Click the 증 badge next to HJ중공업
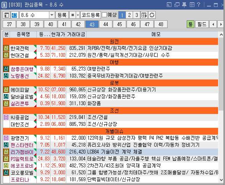 [6, 117]
